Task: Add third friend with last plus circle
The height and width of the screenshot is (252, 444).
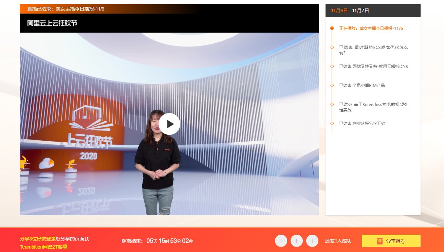Action: click(x=312, y=241)
